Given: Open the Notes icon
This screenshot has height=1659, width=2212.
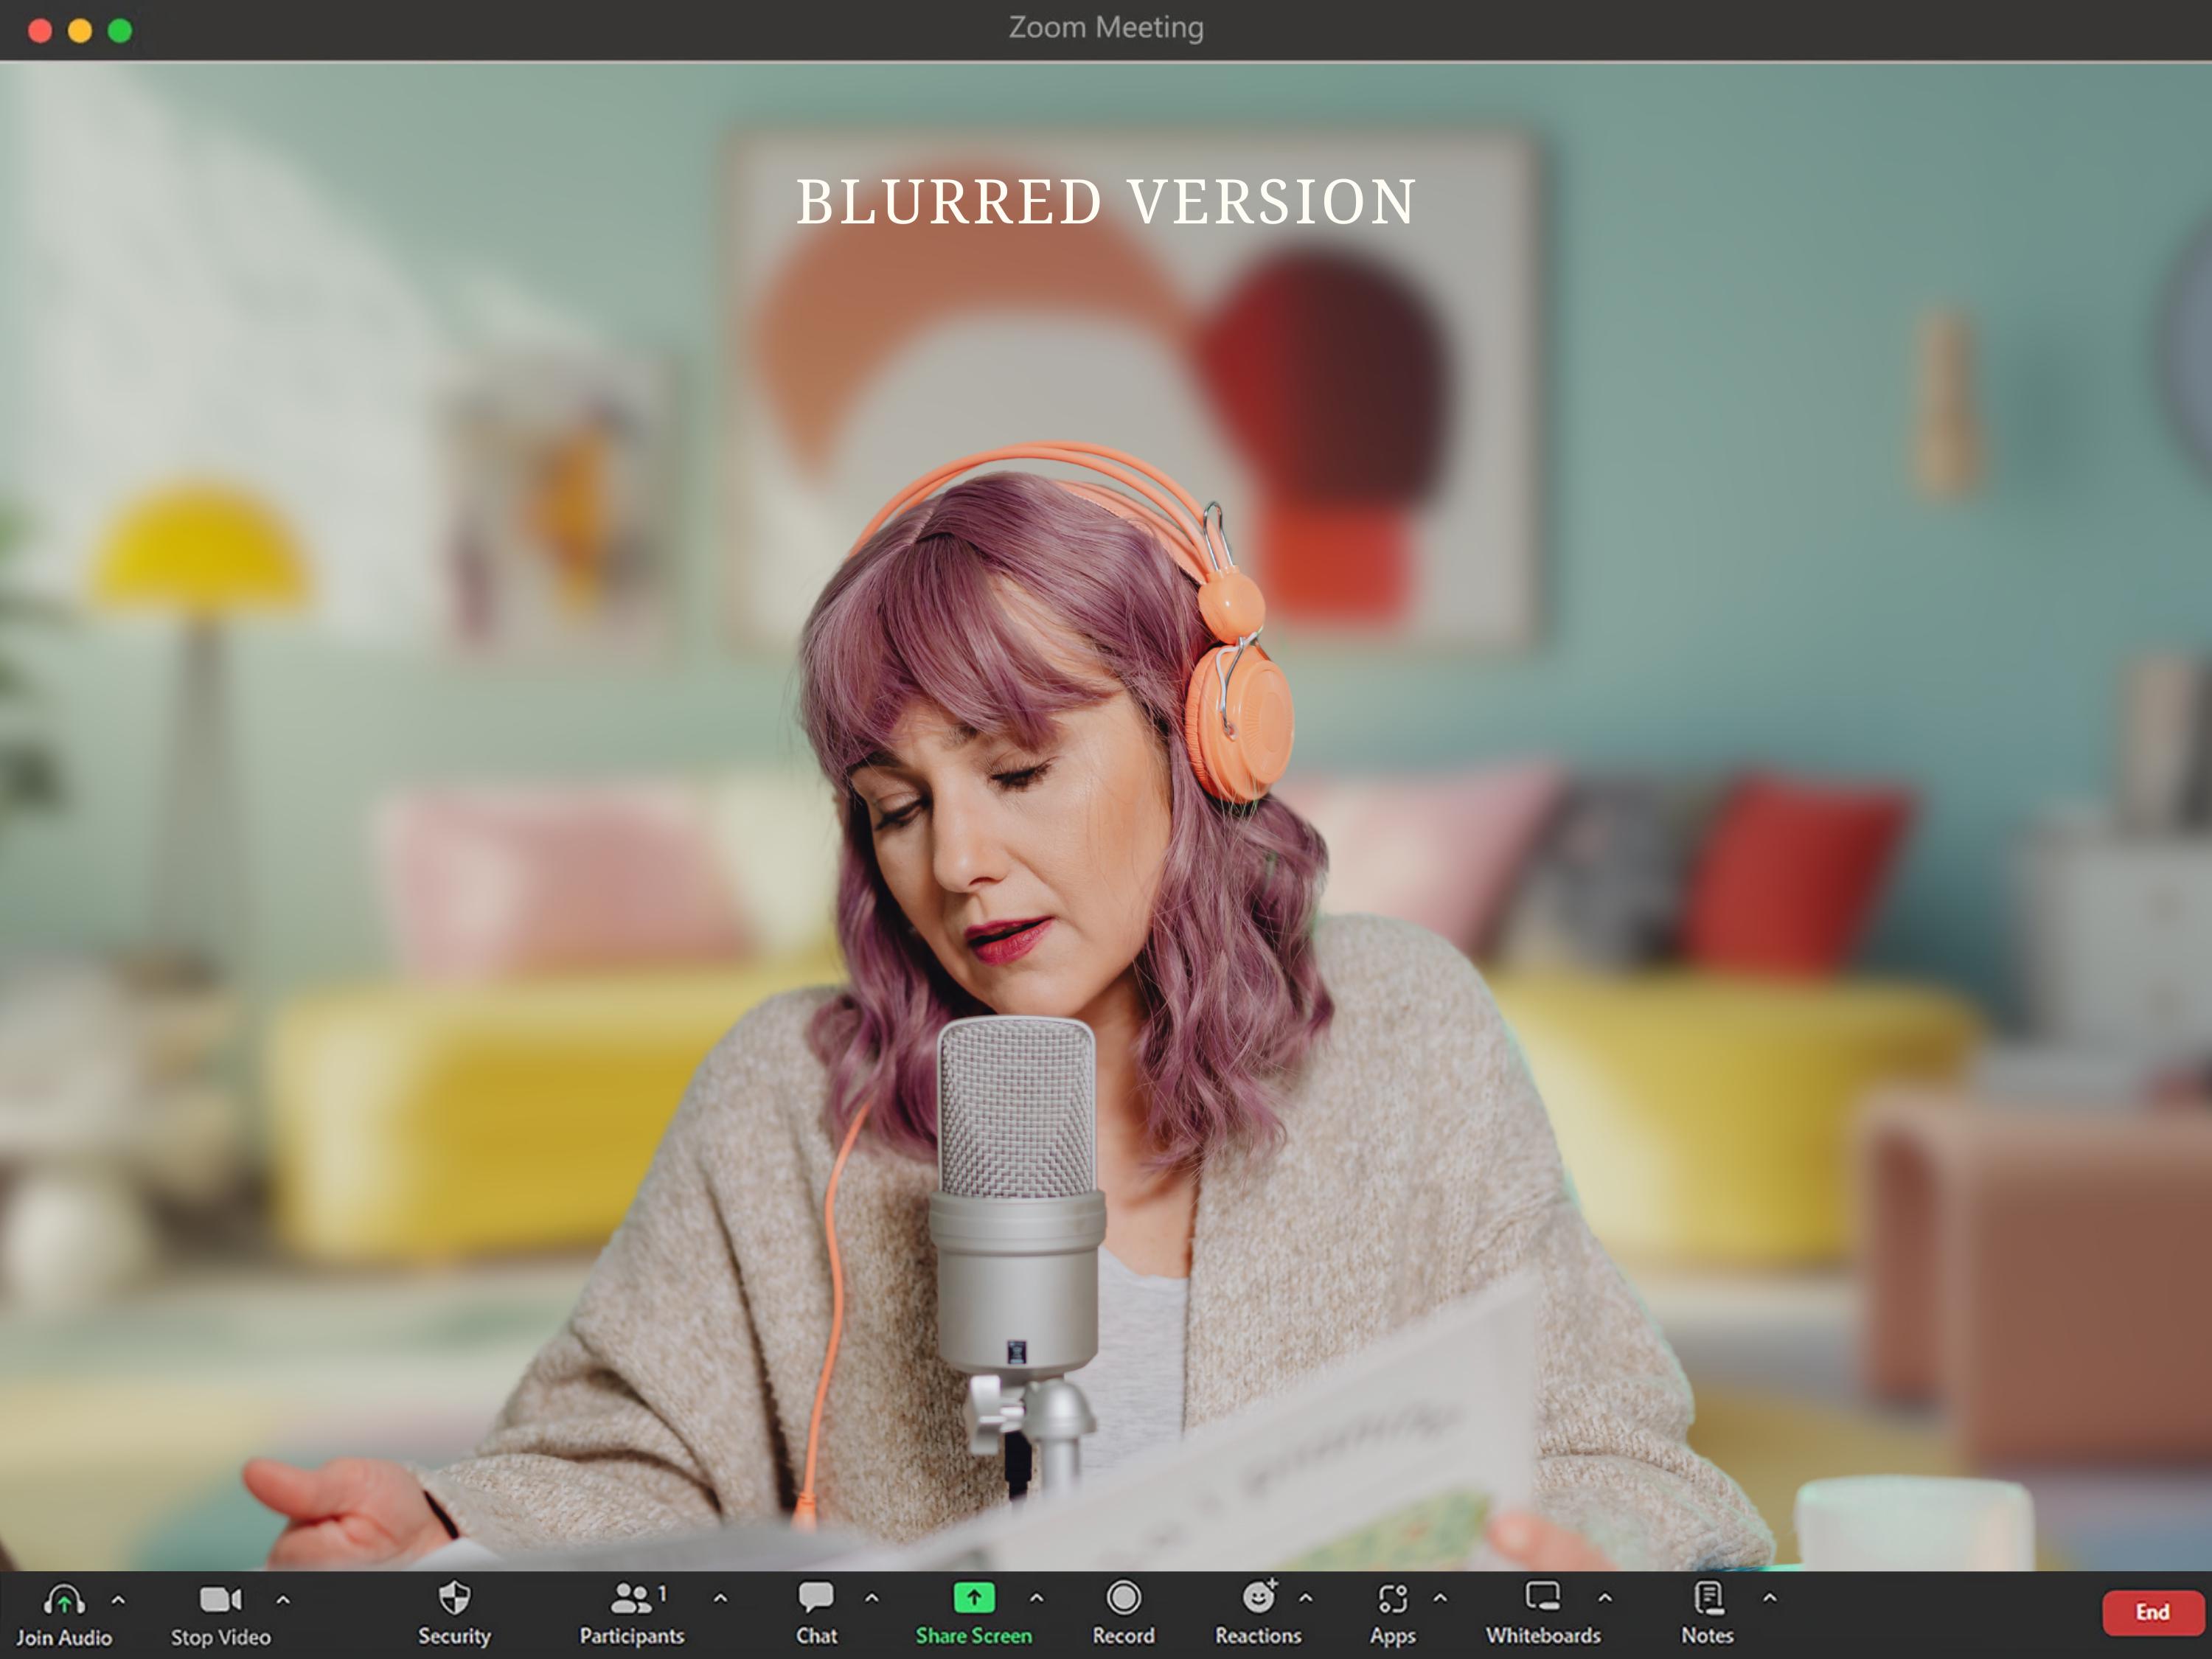Looking at the screenshot, I should (1708, 1597).
